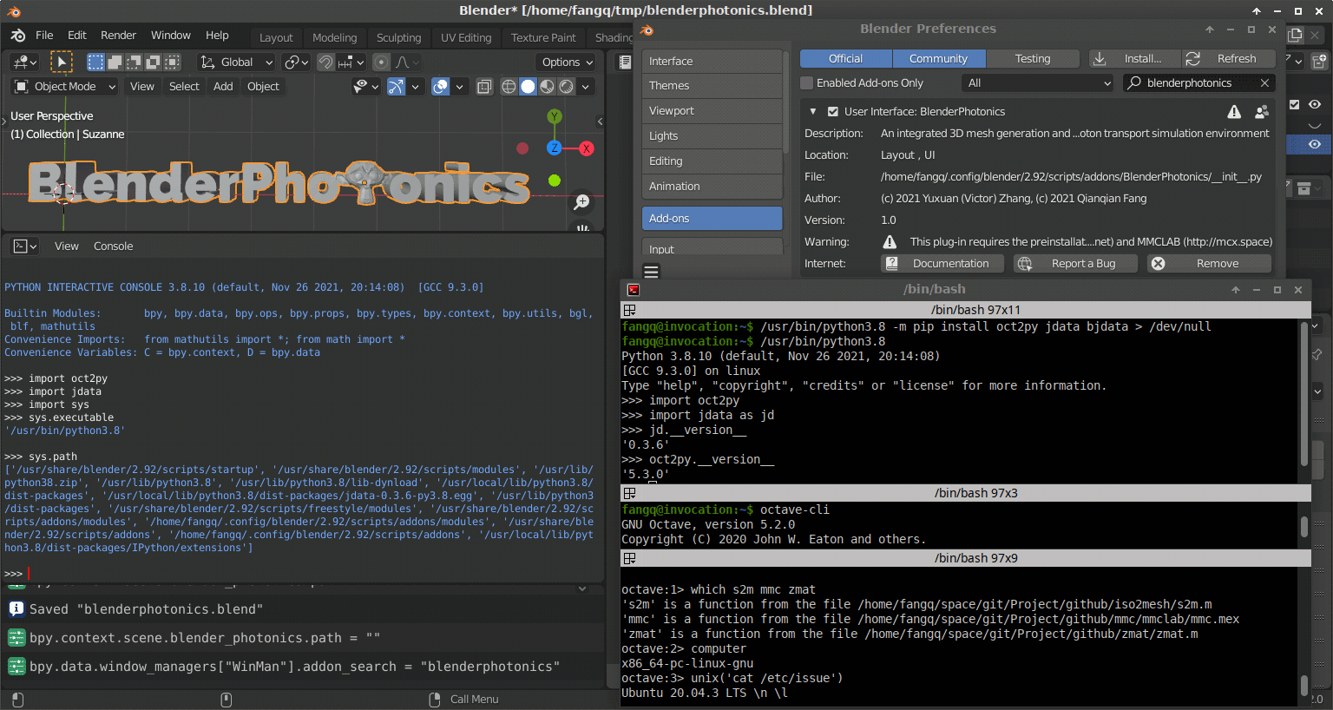Select the tweak cursor tool in viewport header
Viewport: 1333px width, 710px height.
point(61,62)
